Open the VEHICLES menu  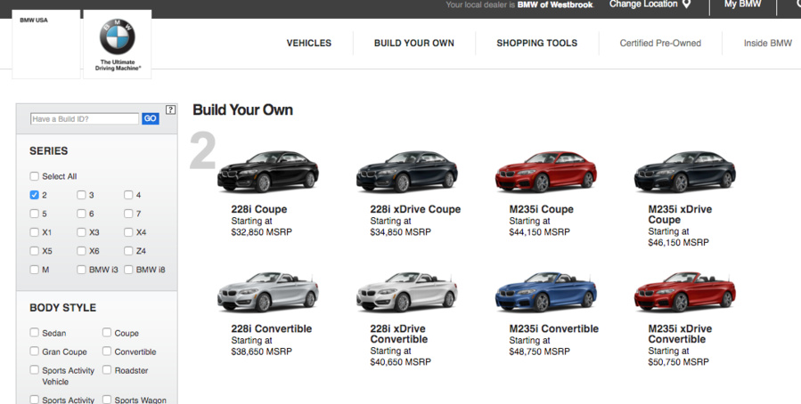tap(309, 44)
